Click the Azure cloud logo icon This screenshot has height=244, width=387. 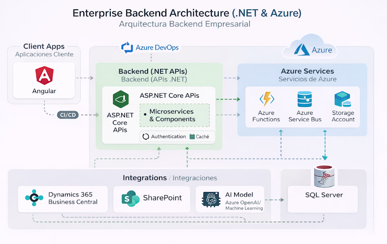(x=302, y=50)
